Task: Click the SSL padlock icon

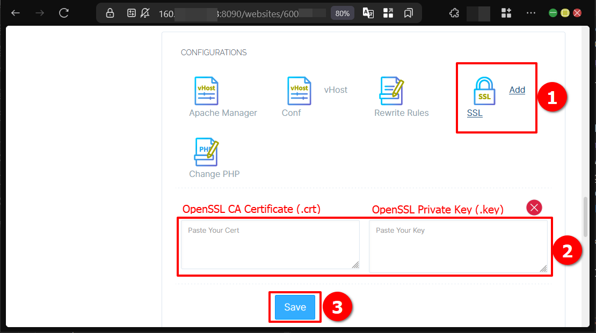Action: tap(484, 91)
